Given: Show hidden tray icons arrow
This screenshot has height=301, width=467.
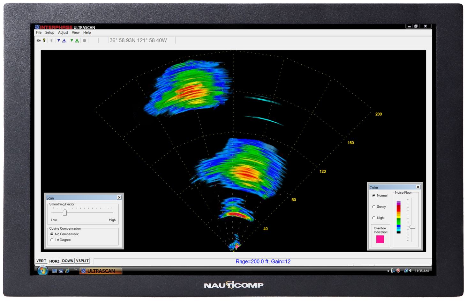Looking at the screenshot, I should [x=388, y=271].
